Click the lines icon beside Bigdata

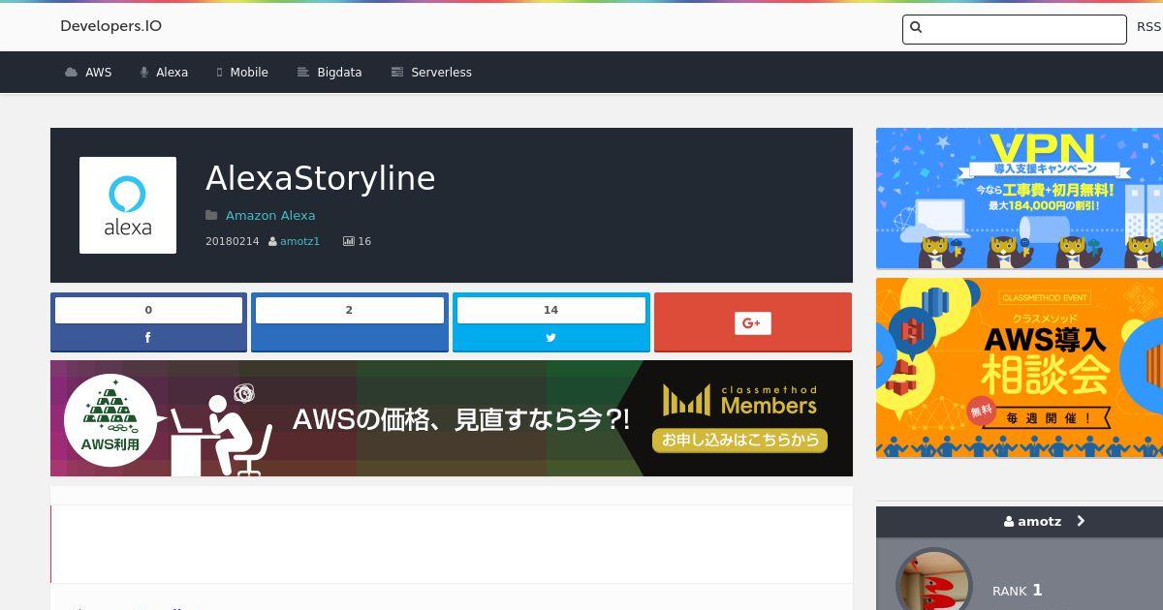coord(302,73)
